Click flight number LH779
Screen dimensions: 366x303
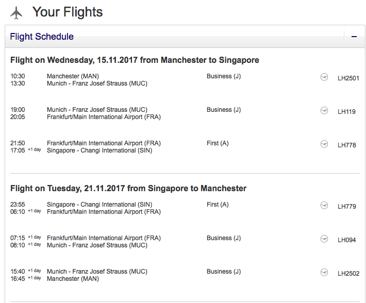click(x=346, y=207)
